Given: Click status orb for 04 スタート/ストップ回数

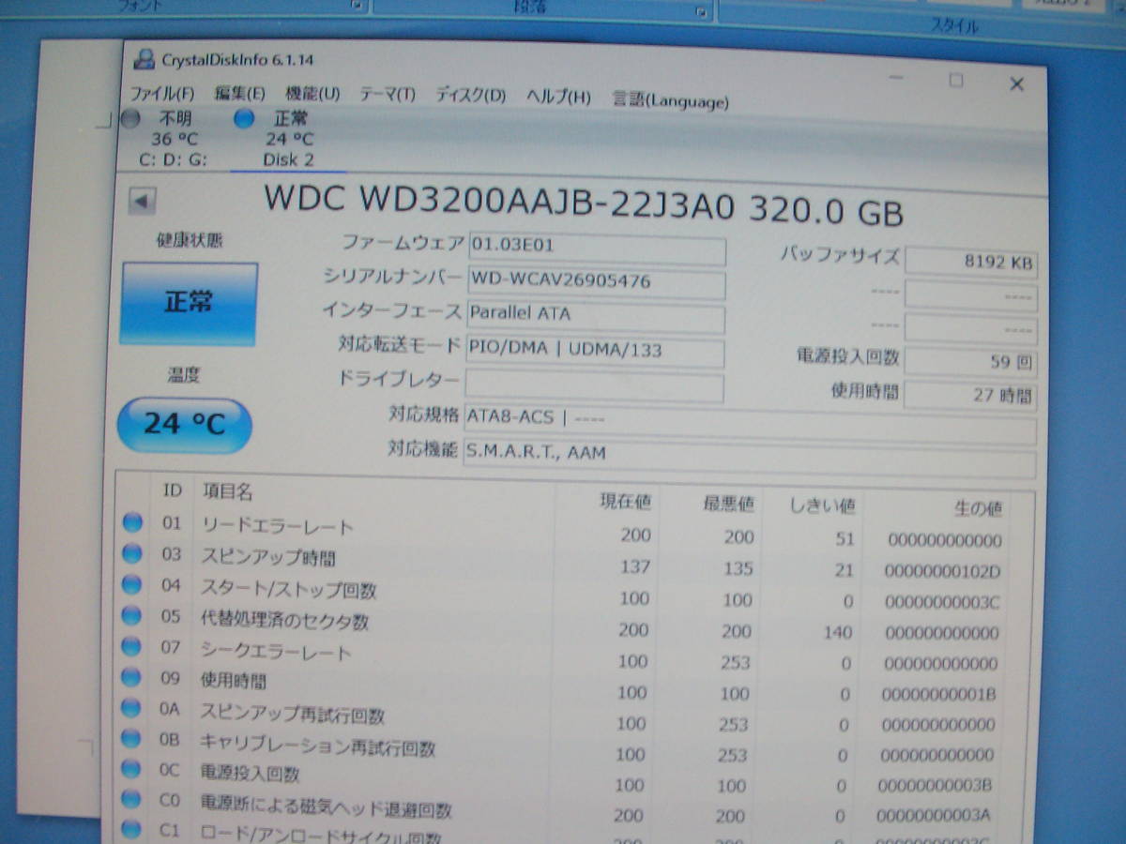Looking at the screenshot, I should point(131,584).
